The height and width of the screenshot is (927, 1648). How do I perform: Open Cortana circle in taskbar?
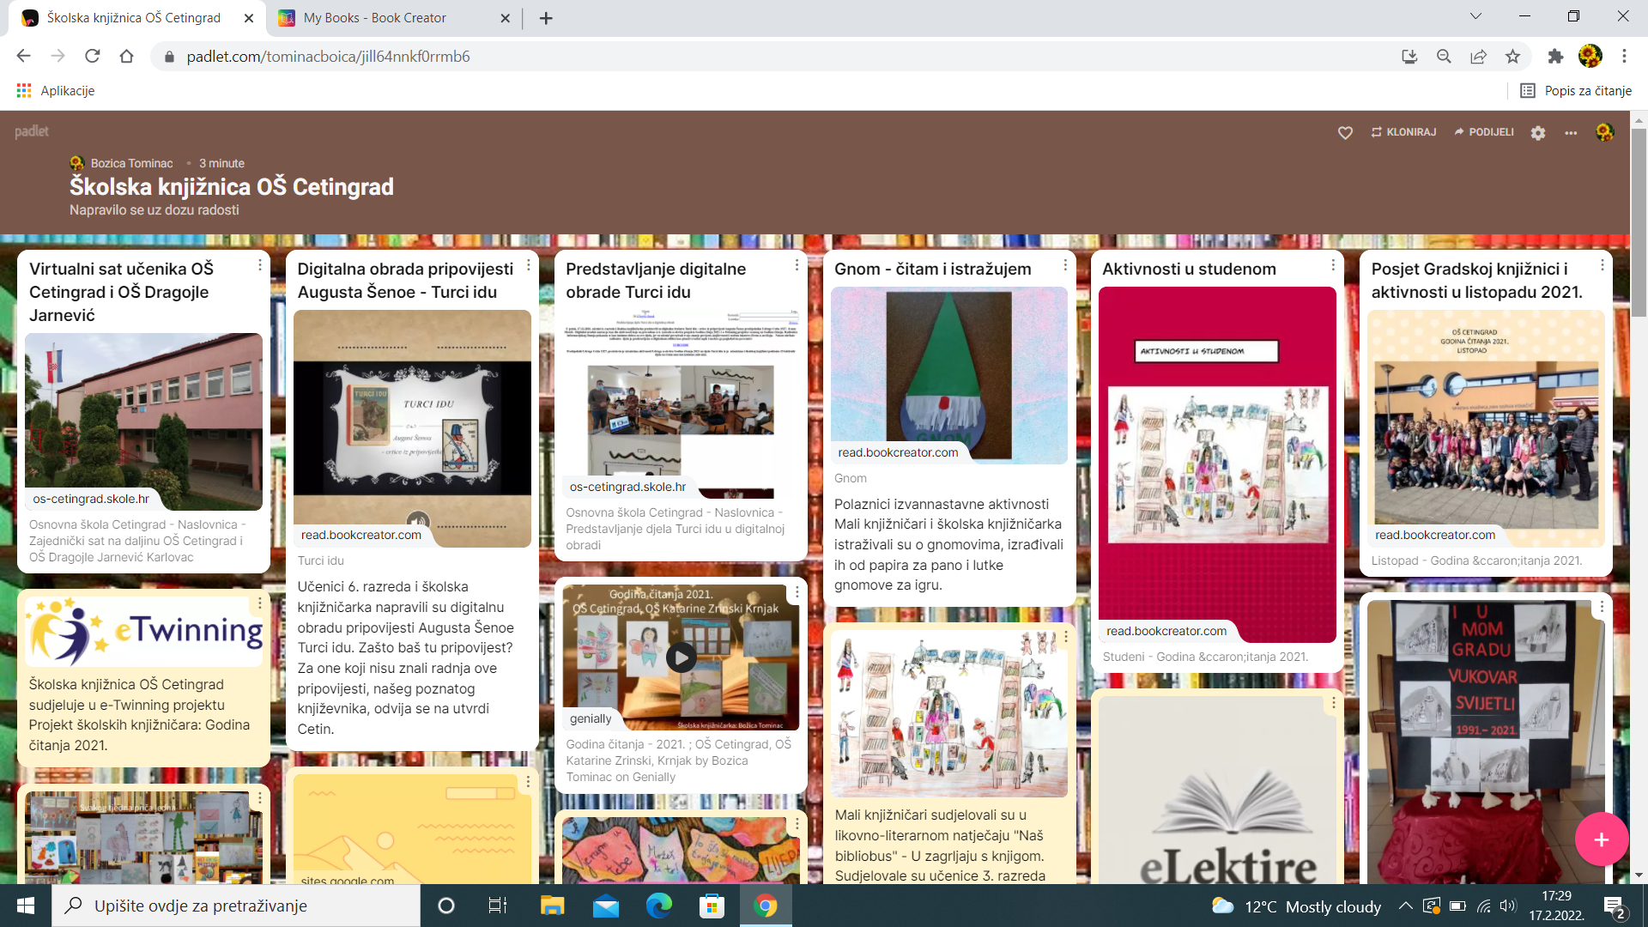coord(445,906)
